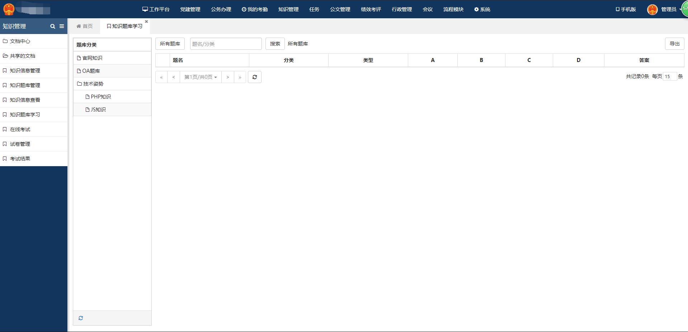
Task: Open 行政管理 menu
Action: click(402, 9)
